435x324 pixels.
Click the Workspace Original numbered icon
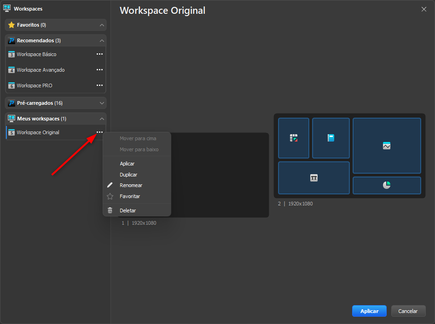click(x=12, y=132)
